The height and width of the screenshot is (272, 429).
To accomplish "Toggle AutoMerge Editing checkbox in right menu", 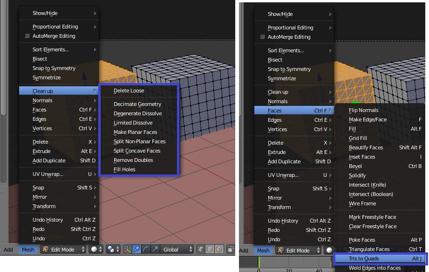I will pyautogui.click(x=262, y=37).
